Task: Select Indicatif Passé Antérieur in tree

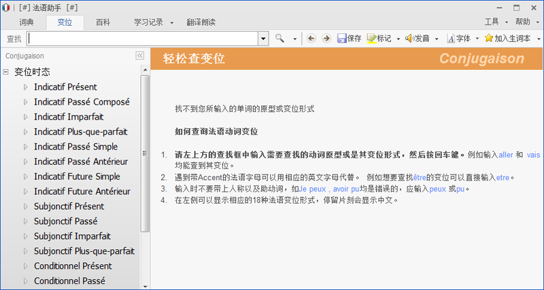Action: click(x=81, y=162)
